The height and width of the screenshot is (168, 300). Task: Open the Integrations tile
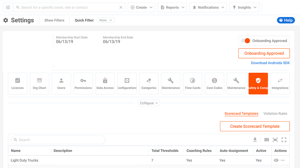[280, 83]
